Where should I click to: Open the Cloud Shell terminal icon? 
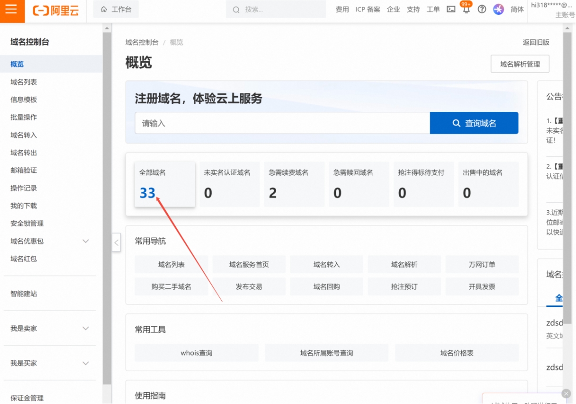[451, 9]
